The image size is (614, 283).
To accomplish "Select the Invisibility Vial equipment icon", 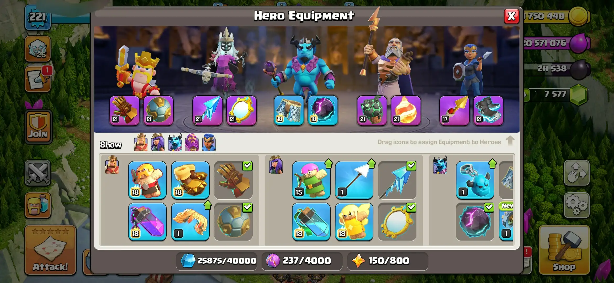I will click(x=311, y=222).
